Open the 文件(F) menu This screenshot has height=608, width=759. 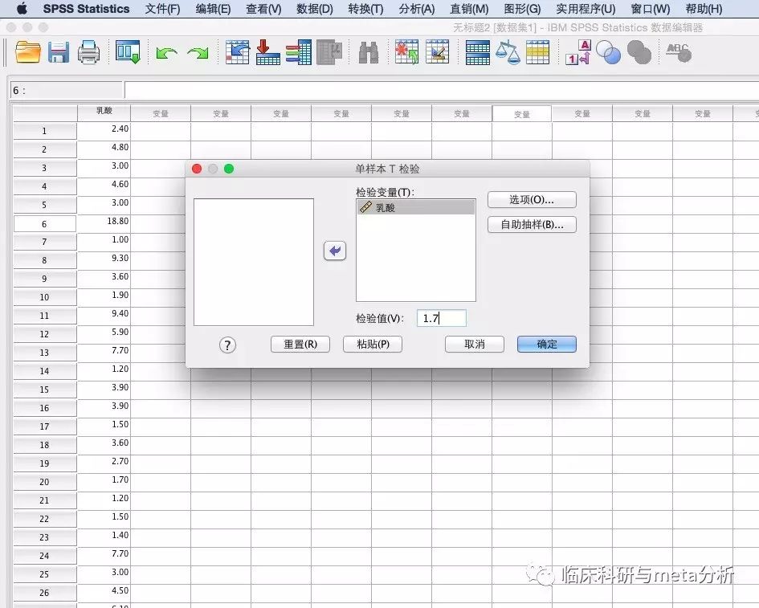(x=162, y=9)
